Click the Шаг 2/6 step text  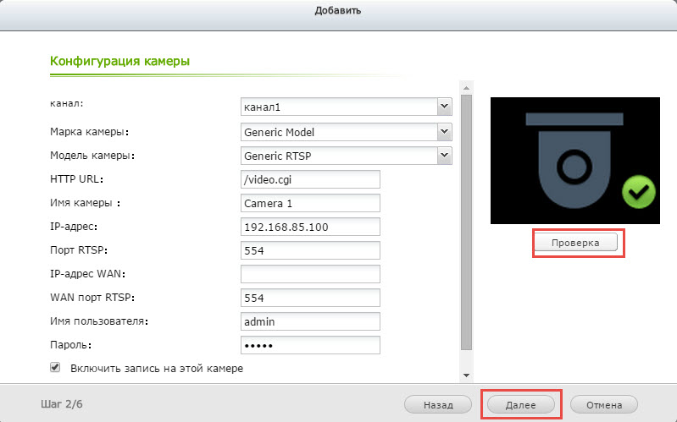[x=62, y=404]
